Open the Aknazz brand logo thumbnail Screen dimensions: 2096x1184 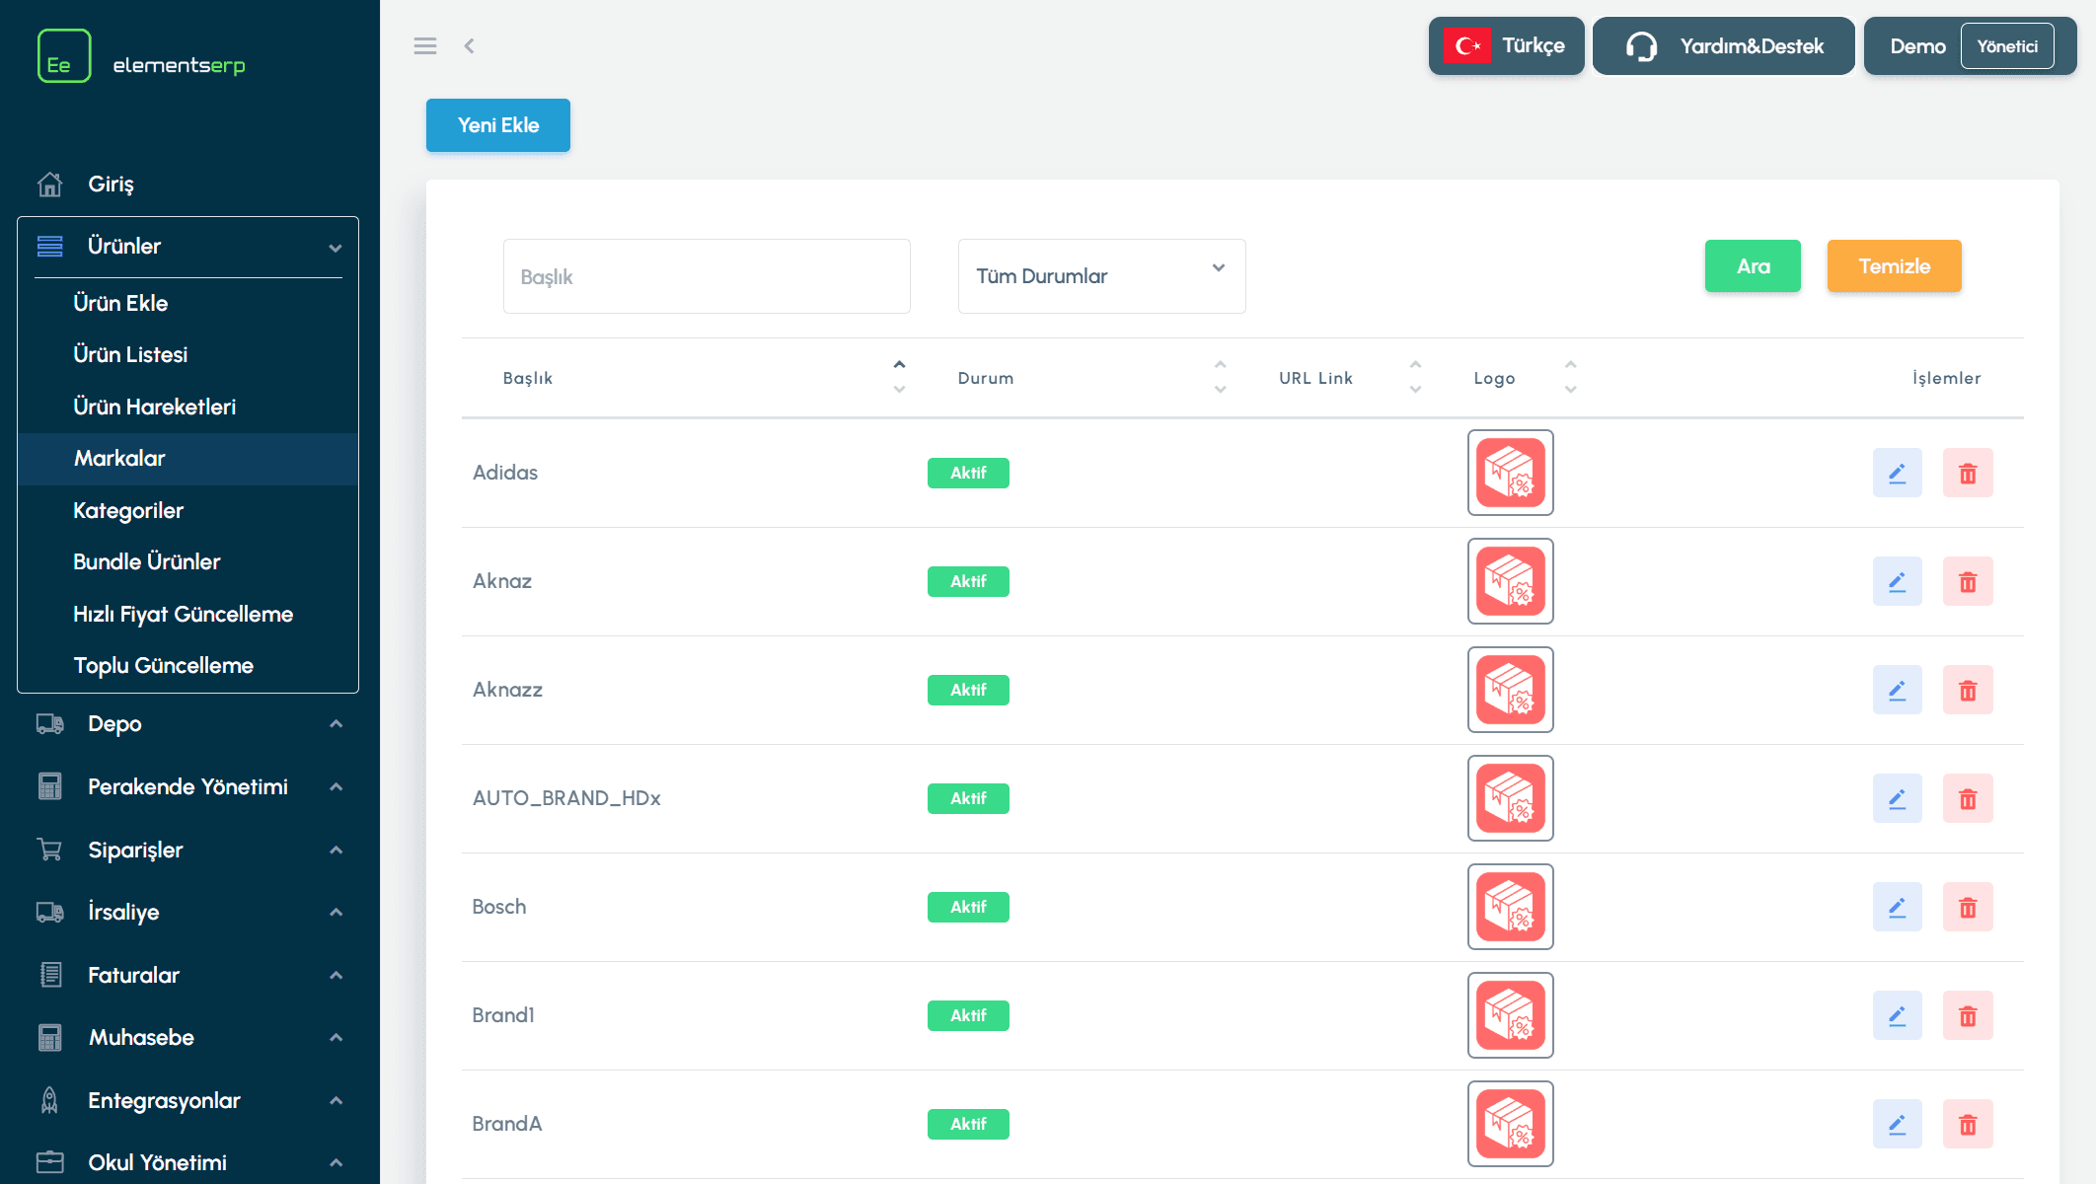pos(1510,690)
